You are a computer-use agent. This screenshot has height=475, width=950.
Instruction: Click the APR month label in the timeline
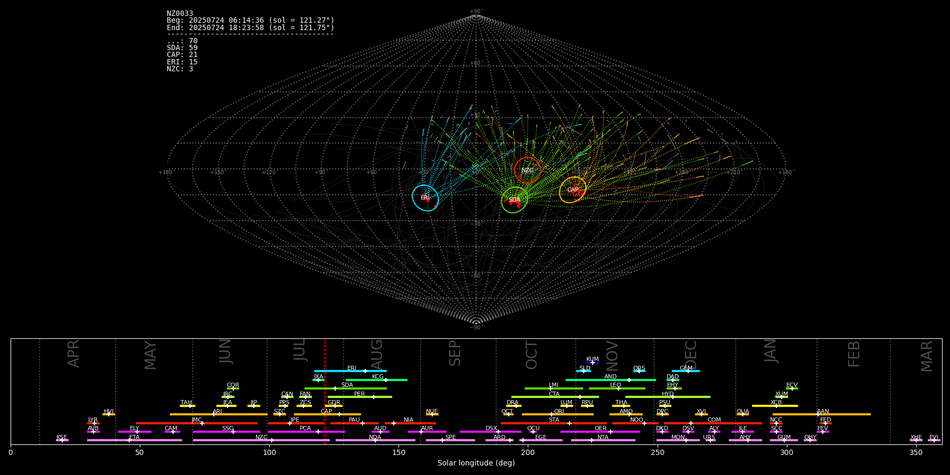pos(73,354)
